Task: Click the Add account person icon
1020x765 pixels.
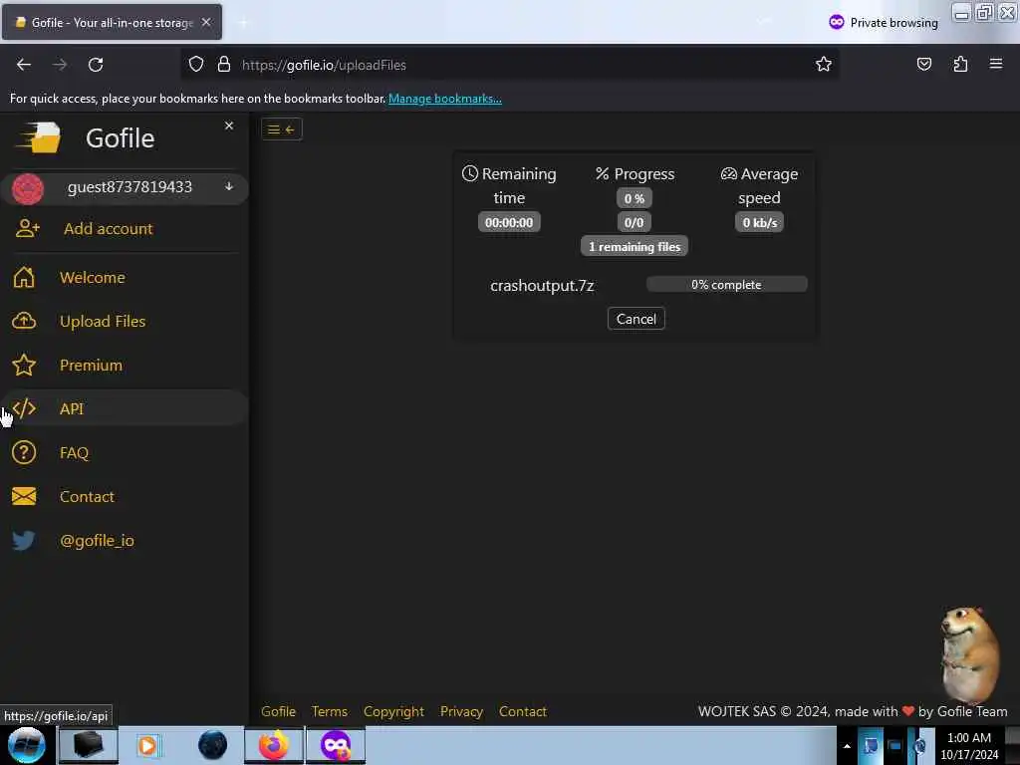Action: point(27,229)
